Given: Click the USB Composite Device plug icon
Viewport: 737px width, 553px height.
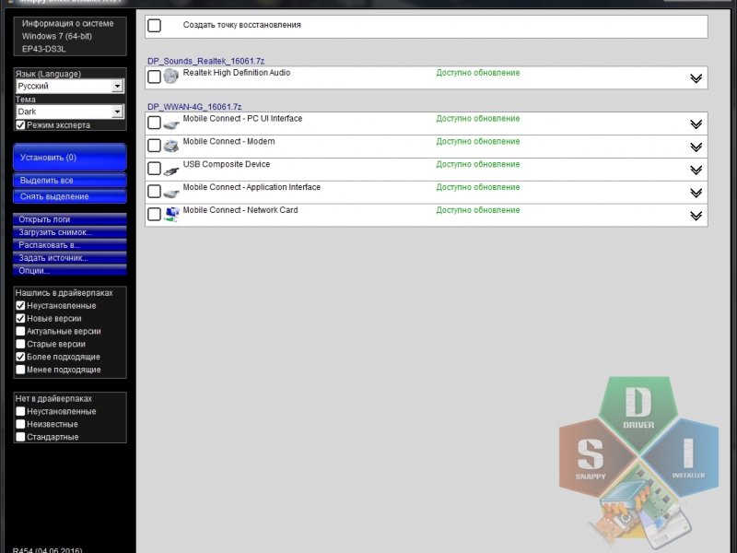Looking at the screenshot, I should pyautogui.click(x=171, y=170).
